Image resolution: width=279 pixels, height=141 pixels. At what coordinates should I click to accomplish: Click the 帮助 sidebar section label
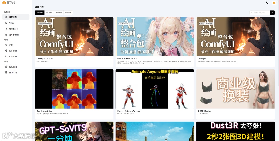pos(6,62)
